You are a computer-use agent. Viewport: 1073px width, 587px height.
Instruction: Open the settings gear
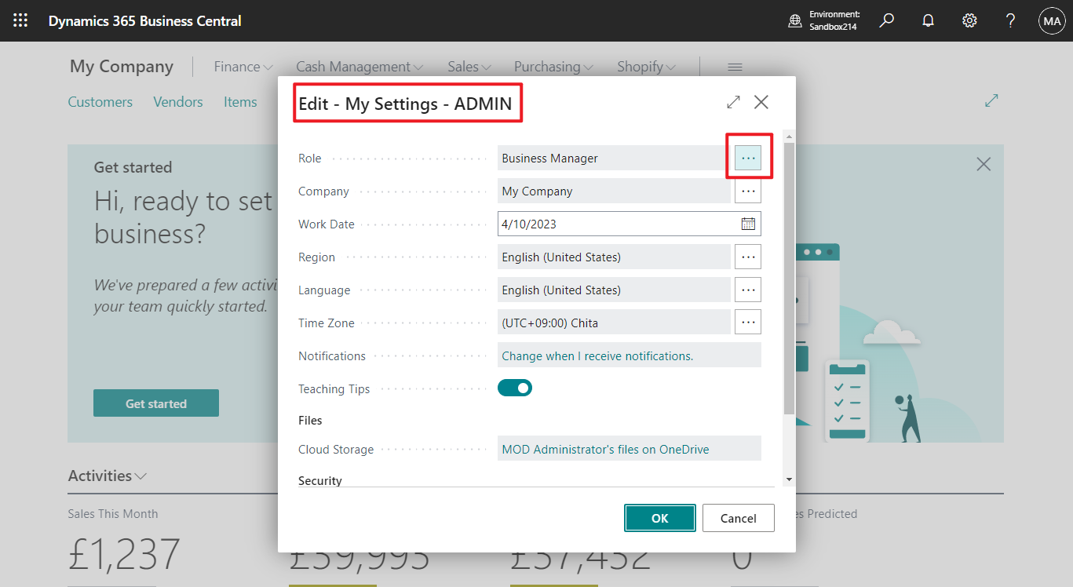click(969, 20)
